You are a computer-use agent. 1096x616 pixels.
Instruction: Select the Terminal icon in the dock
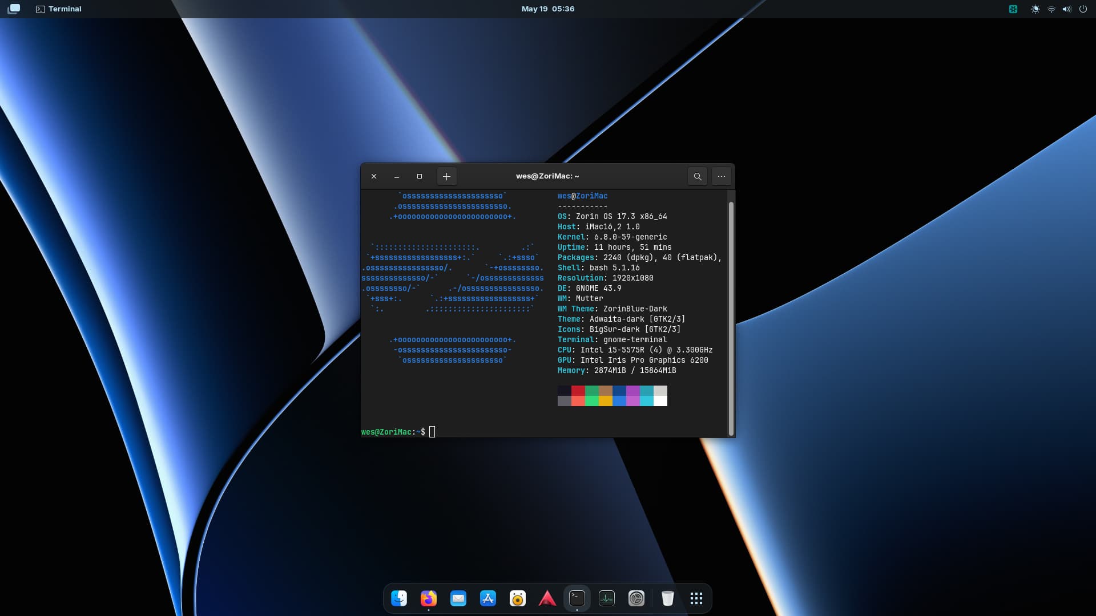coord(577,598)
